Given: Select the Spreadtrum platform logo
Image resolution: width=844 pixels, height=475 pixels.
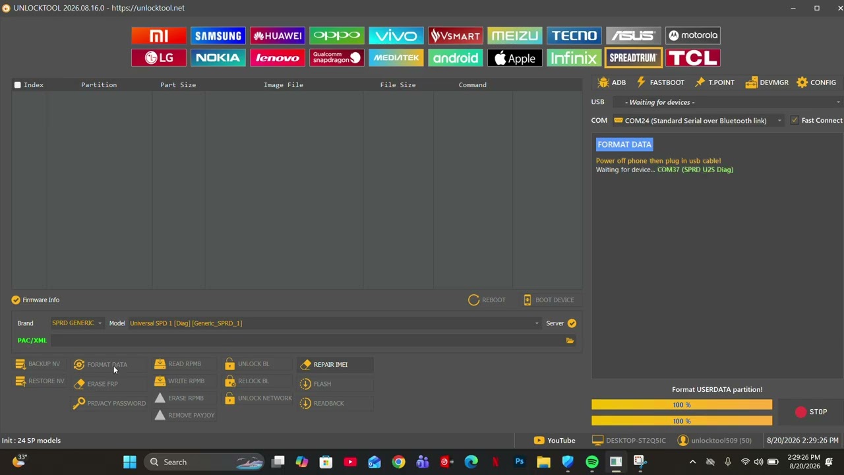Looking at the screenshot, I should click(x=634, y=58).
